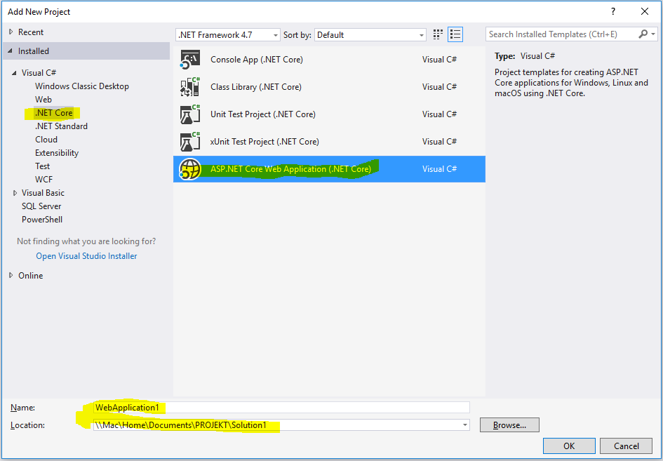663x461 pixels.
Task: Expand the Recent section
Action: coord(11,32)
